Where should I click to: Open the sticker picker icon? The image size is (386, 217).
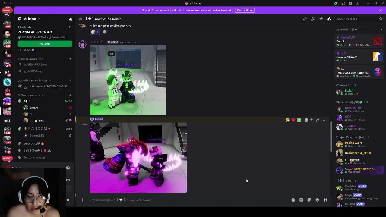[x=309, y=200]
